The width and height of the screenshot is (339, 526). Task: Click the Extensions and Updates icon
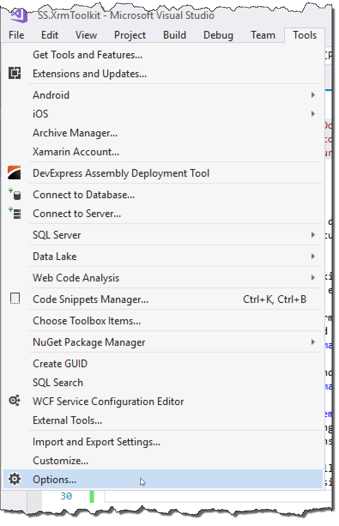coord(15,73)
